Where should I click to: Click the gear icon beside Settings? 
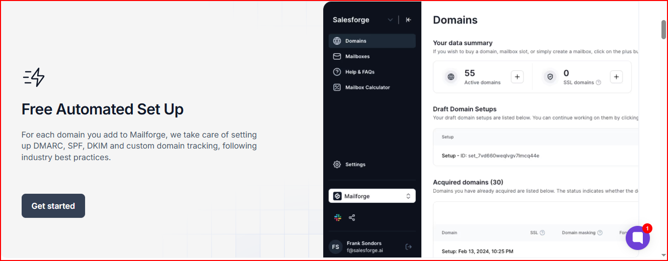(337, 165)
